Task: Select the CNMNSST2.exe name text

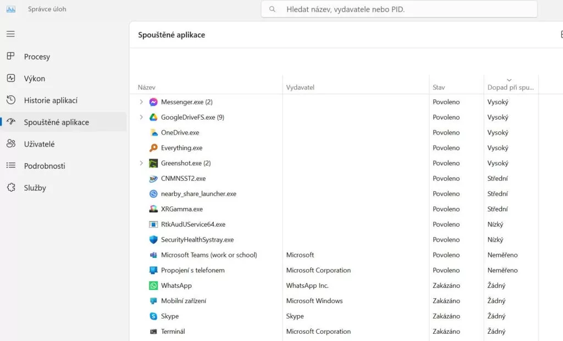Action: point(183,178)
